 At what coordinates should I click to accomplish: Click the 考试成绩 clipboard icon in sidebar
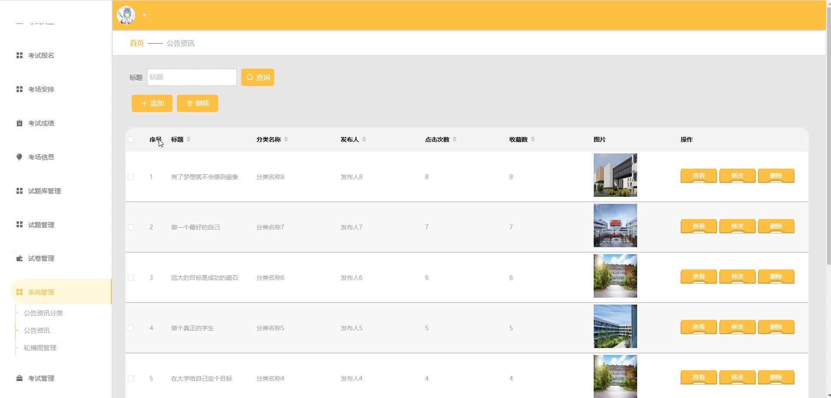[20, 123]
